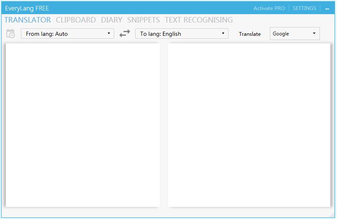
Task: Click the arrow on the From lang selector
Action: tap(109, 33)
